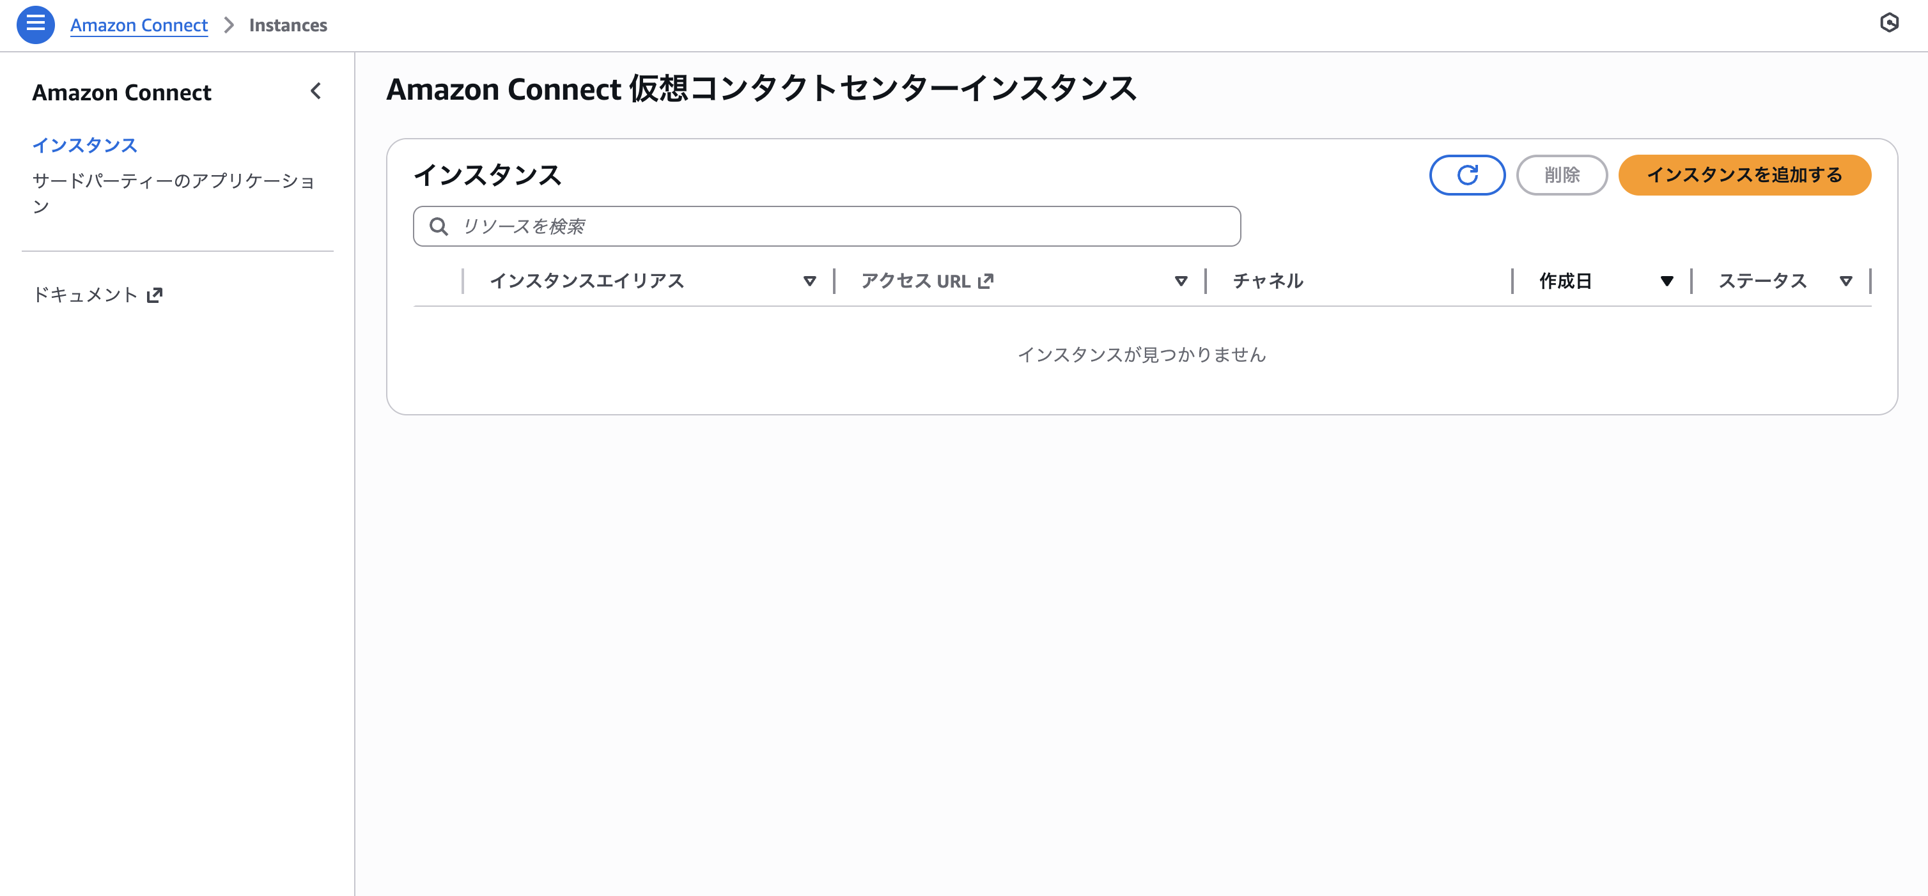The height and width of the screenshot is (896, 1928).
Task: Collapse the Amazon Connect sidebar with chevron icon
Action: click(316, 91)
